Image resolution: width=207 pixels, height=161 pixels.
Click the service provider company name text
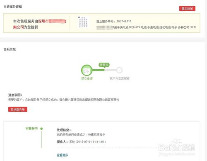(40, 24)
